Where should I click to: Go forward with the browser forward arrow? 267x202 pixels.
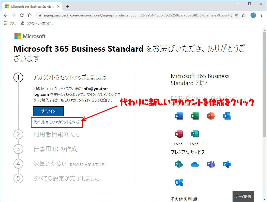(x=14, y=15)
